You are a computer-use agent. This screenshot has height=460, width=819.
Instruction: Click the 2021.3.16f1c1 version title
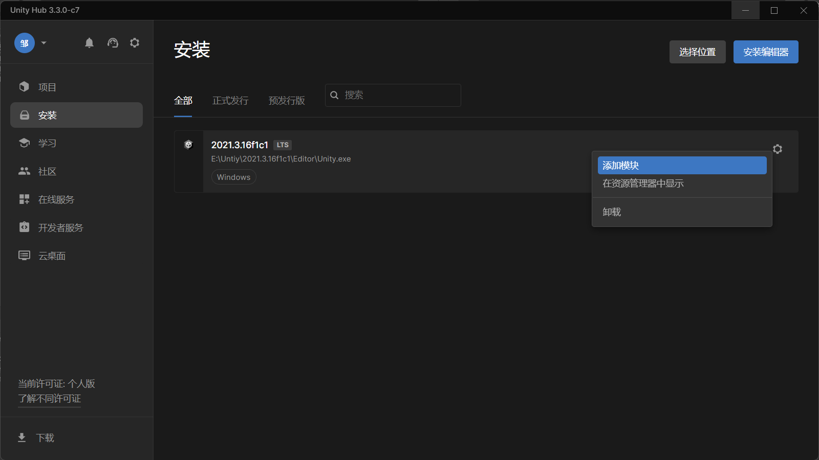(240, 145)
